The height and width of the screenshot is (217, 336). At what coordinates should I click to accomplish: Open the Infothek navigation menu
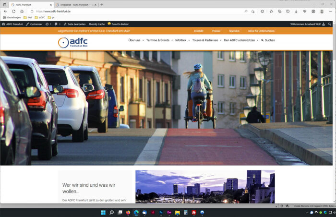[x=182, y=40]
